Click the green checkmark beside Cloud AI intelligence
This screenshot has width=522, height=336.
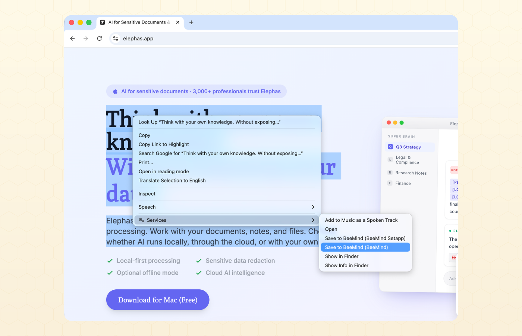point(199,273)
